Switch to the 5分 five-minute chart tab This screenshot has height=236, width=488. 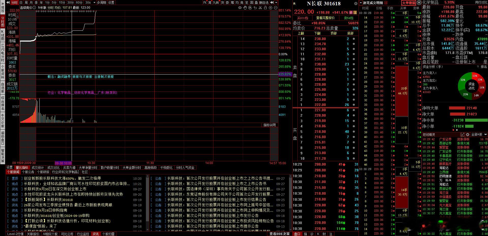click(54, 3)
